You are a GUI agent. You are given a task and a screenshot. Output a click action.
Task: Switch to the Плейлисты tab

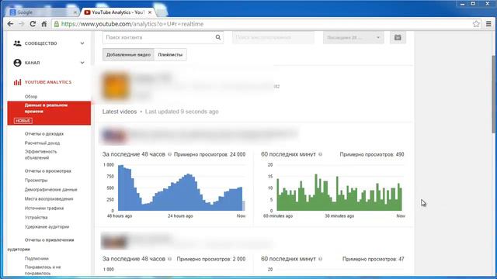coord(170,55)
